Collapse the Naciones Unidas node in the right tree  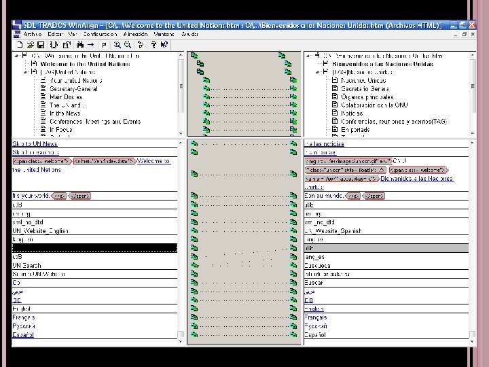[x=317, y=72]
